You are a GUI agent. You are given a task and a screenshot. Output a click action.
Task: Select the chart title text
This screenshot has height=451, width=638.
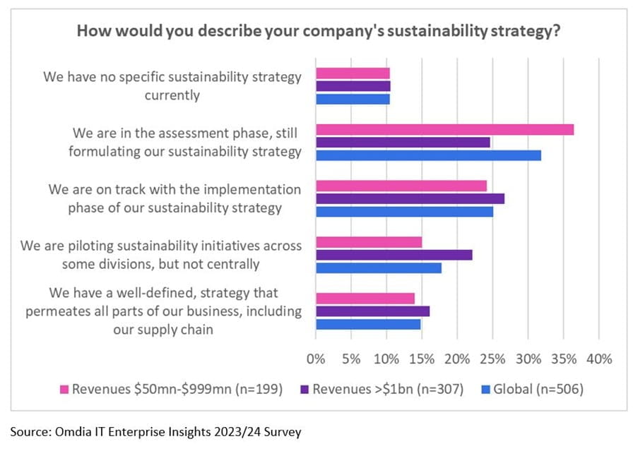(318, 32)
